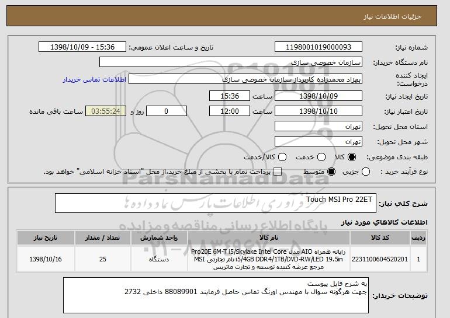Click the delivery city field
The height and width of the screenshot is (318, 450).
click(319, 142)
